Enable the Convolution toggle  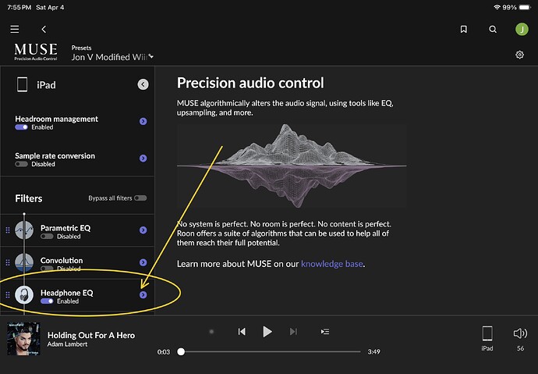[x=47, y=269]
